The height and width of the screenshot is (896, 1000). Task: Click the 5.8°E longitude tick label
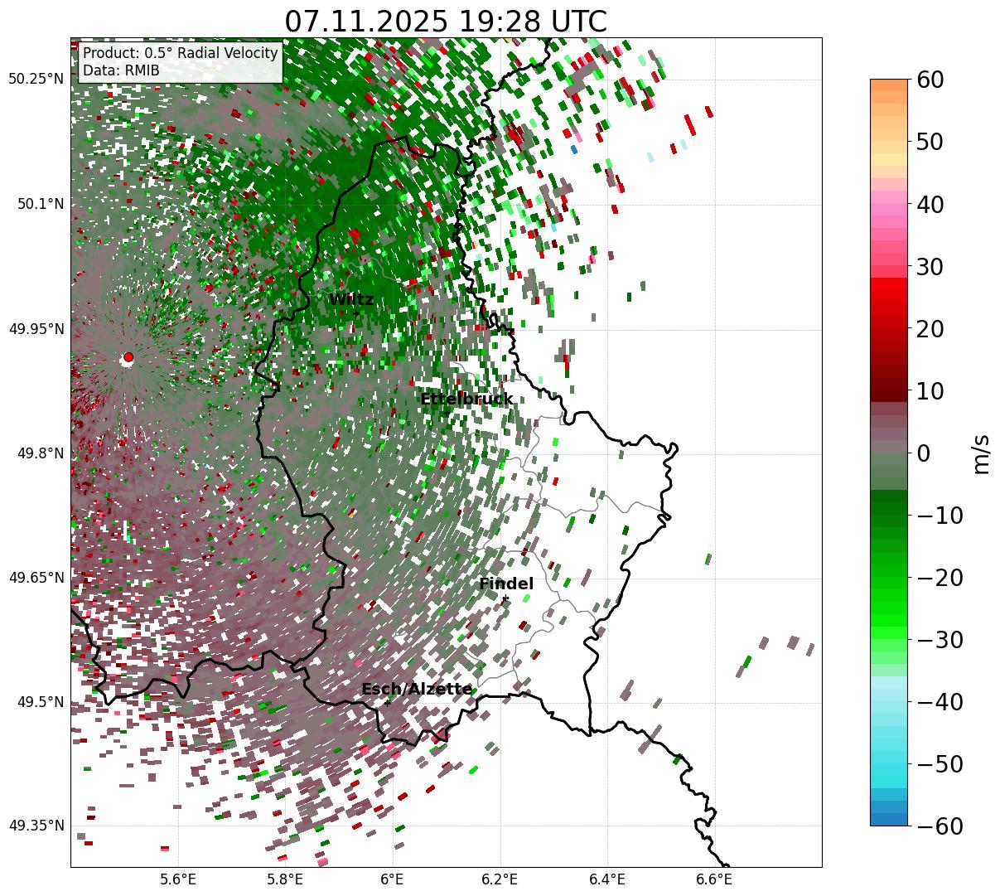point(285,880)
